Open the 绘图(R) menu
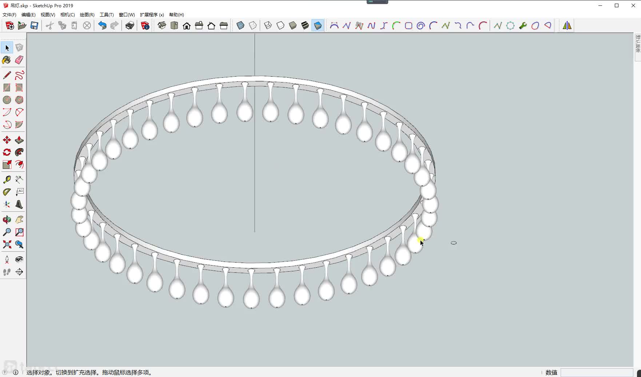641x377 pixels. pyautogui.click(x=87, y=15)
